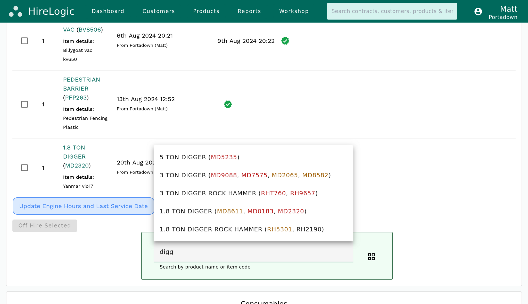Viewport: 528px width, 304px height.
Task: Go to the Workshop nav item
Action: pyautogui.click(x=294, y=11)
